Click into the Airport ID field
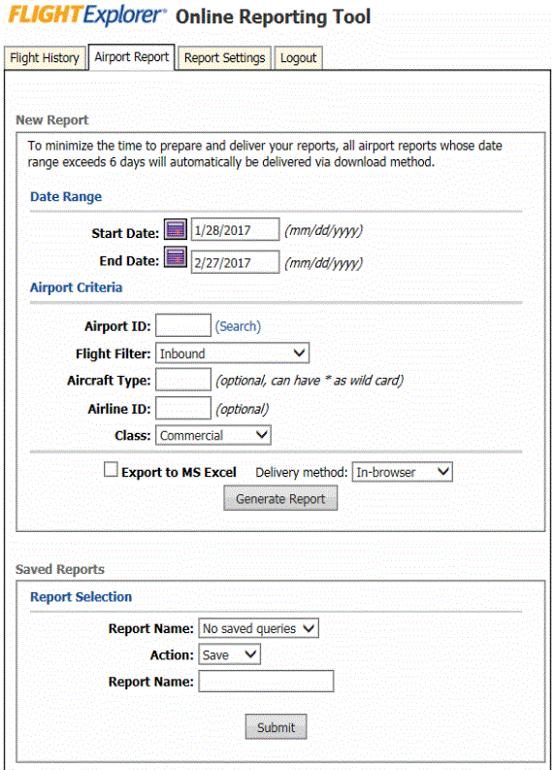This screenshot has width=555, height=770. [x=183, y=325]
